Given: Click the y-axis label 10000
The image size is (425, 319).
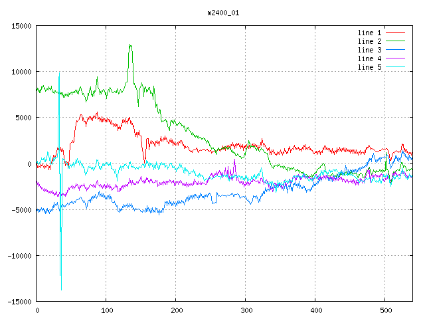Looking at the screenshot, I should coord(21,72).
